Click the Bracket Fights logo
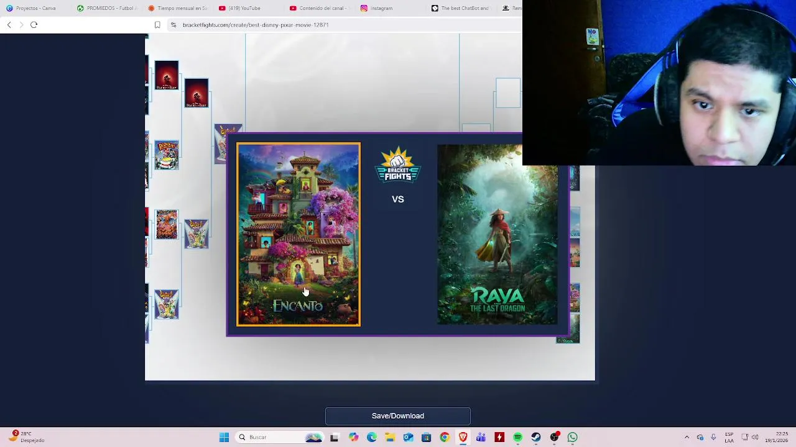This screenshot has height=447, width=796. coord(398,165)
